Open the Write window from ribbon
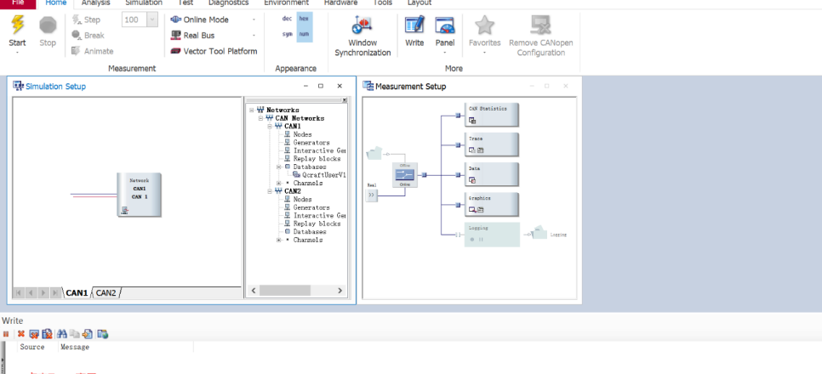Image resolution: width=822 pixels, height=374 pixels. point(414,31)
